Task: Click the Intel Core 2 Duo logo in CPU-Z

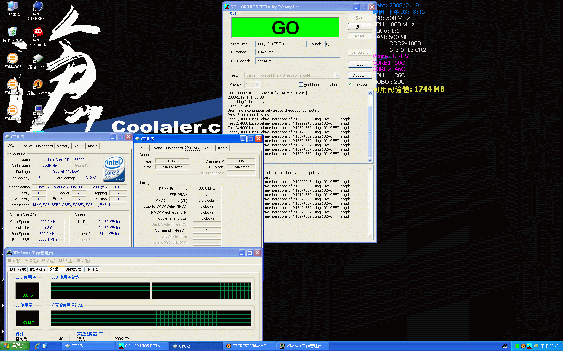Action: click(114, 168)
